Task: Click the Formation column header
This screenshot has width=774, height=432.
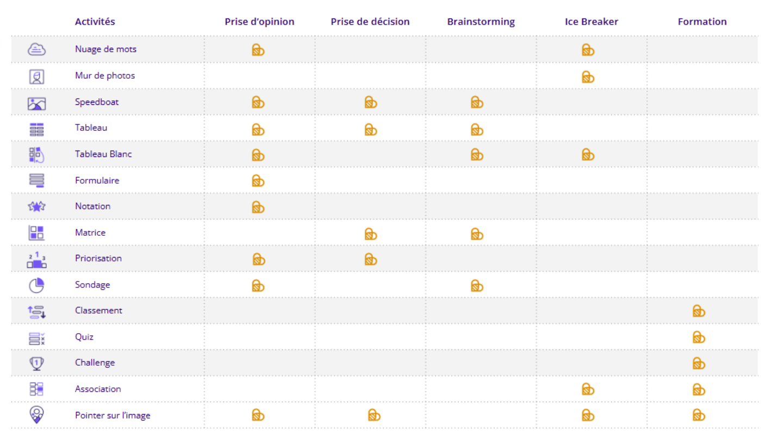Action: tap(702, 22)
